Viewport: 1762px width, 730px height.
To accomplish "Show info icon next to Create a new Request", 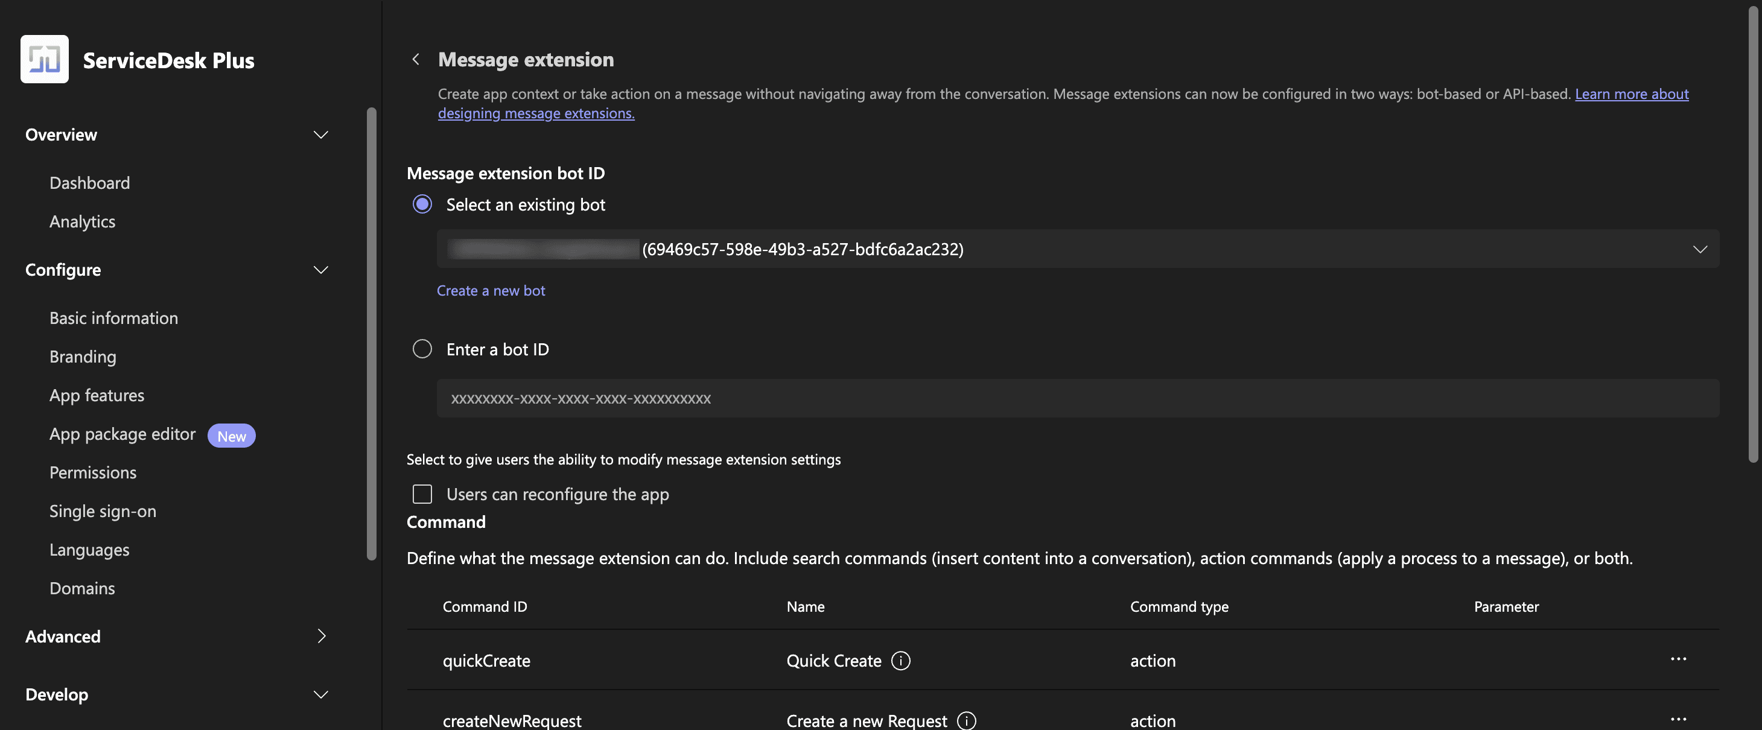I will pos(966,720).
